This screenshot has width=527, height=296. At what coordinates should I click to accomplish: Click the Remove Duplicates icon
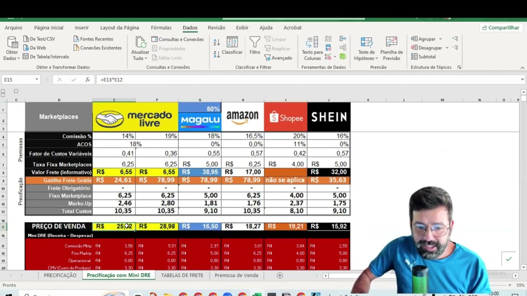pyautogui.click(x=328, y=48)
